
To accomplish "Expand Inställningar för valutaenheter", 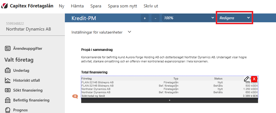I will [101, 32].
